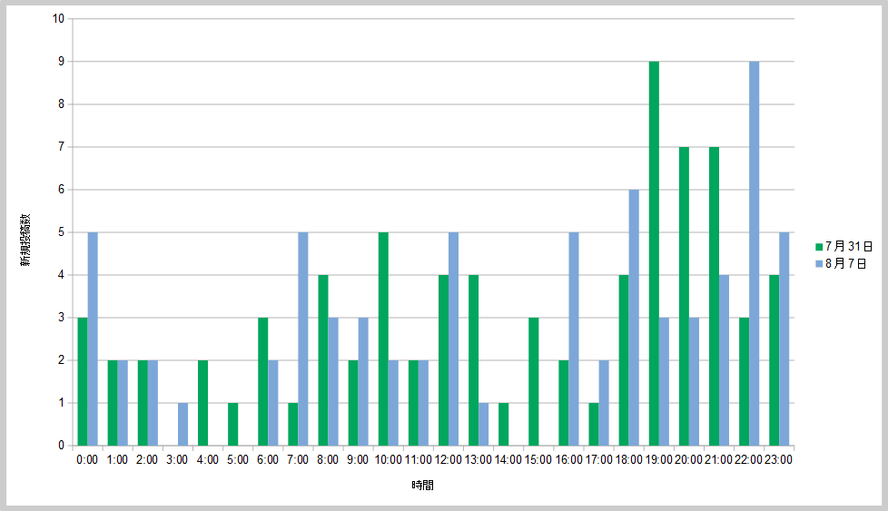Click the green 7月31日 legend color swatch
Screen dimensions: 888x511
(x=819, y=246)
